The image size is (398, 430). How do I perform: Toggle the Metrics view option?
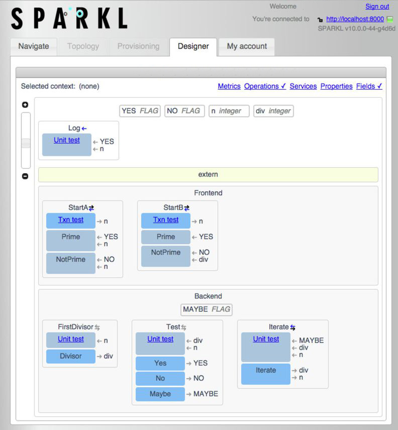coord(229,86)
